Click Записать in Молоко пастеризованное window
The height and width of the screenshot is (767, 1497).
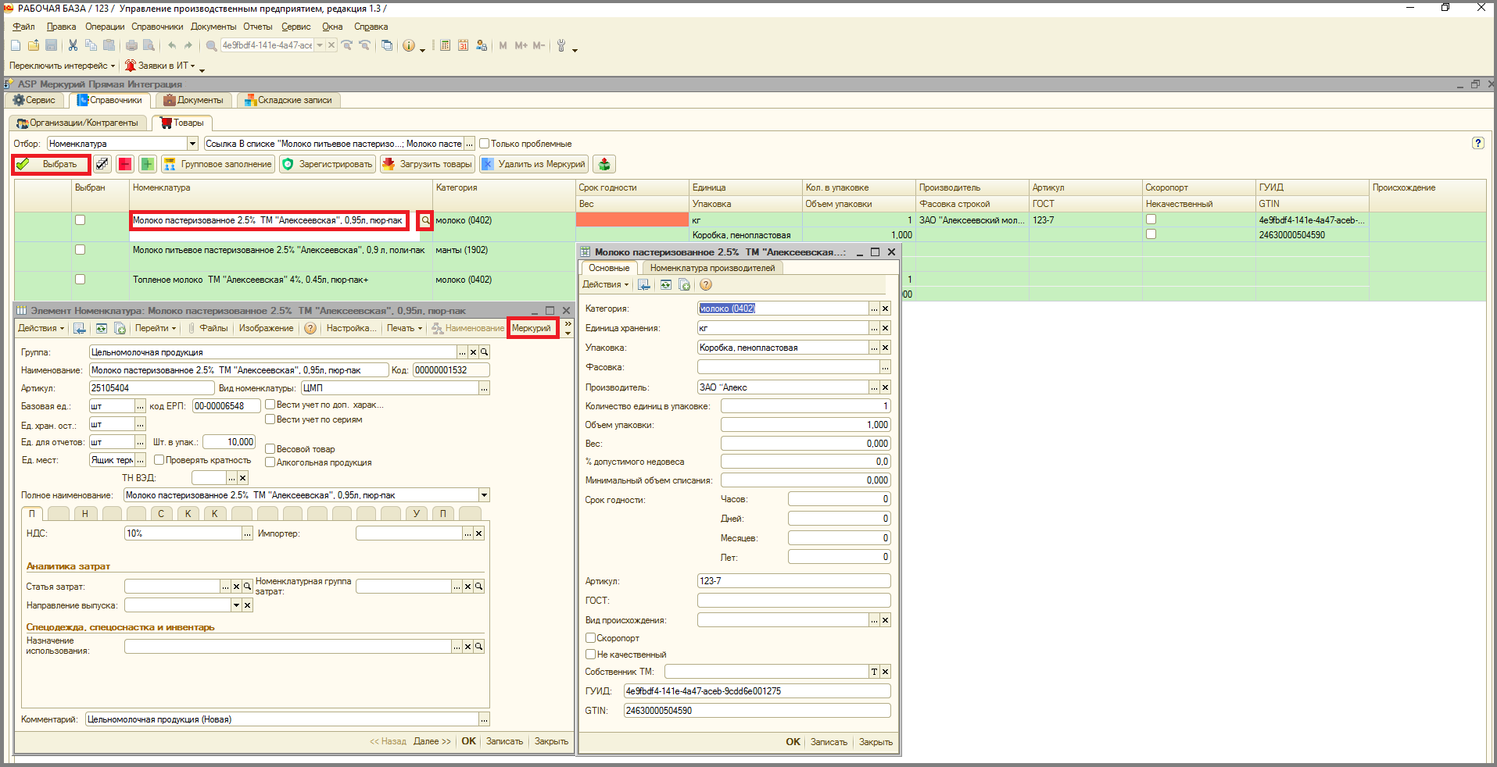coord(829,742)
